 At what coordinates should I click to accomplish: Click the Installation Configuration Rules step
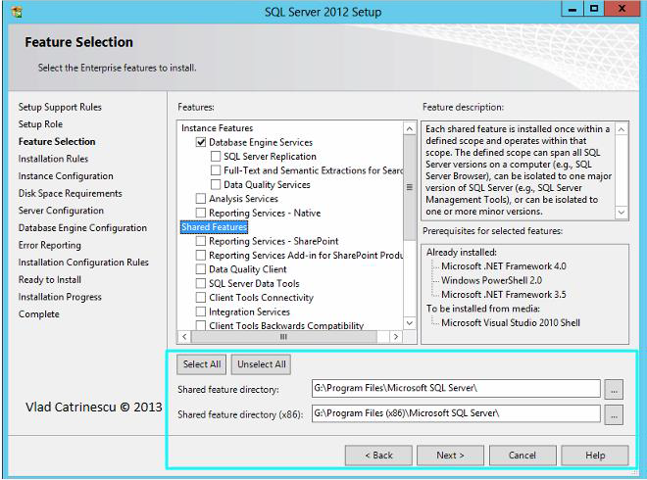click(x=83, y=263)
